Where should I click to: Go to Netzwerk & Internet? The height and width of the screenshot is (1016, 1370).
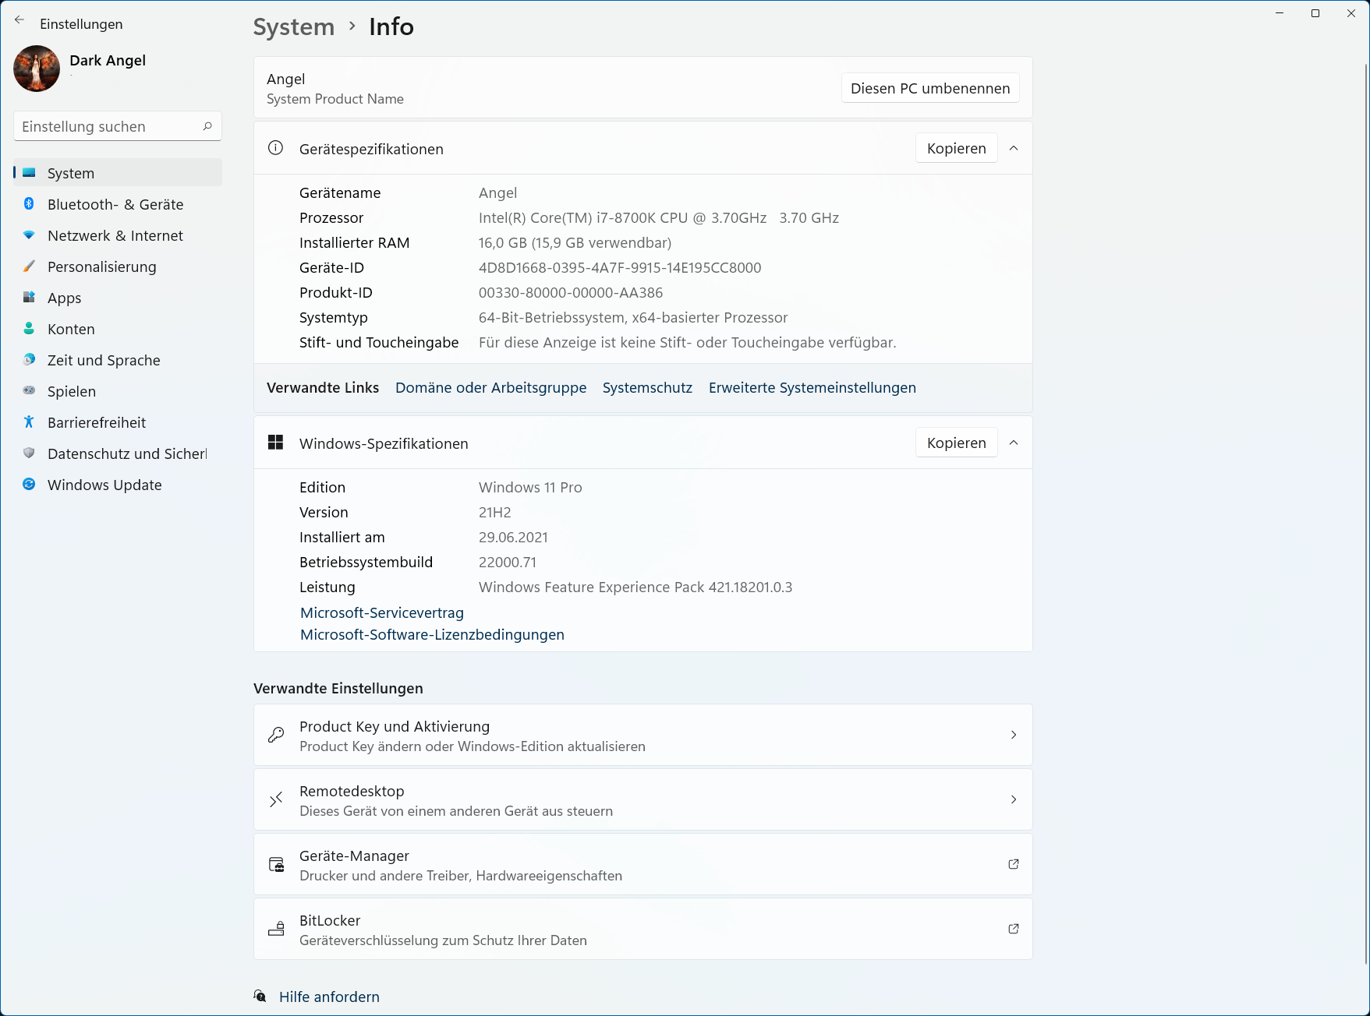(x=118, y=235)
